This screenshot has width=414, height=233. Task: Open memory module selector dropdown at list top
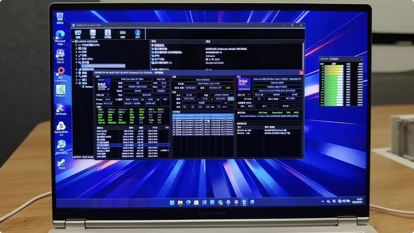pos(203,116)
